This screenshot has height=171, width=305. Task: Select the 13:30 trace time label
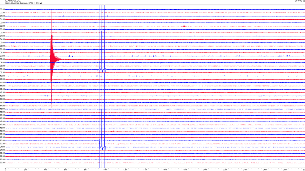2,99
